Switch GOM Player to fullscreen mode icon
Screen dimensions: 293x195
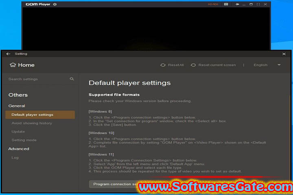258,4
